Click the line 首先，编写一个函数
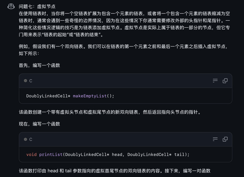The width and height of the screenshot is (244, 177). tap(39, 65)
